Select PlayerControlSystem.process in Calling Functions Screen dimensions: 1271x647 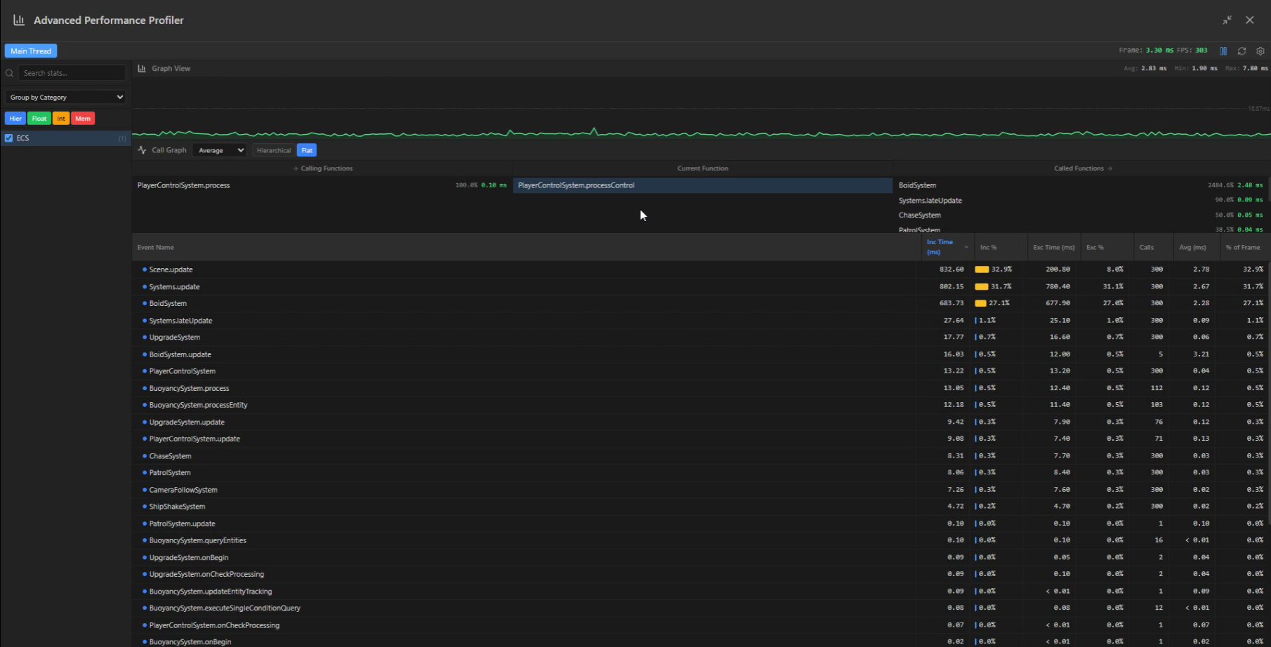coord(185,185)
